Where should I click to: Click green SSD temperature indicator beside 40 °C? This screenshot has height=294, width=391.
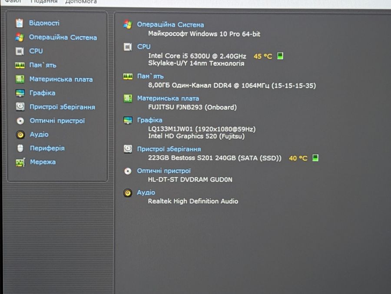point(315,158)
